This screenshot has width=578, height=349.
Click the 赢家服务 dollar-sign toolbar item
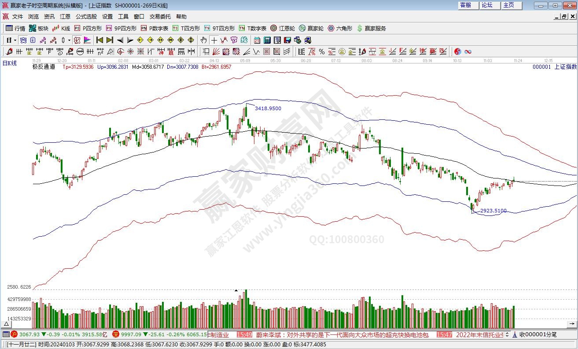[372, 28]
